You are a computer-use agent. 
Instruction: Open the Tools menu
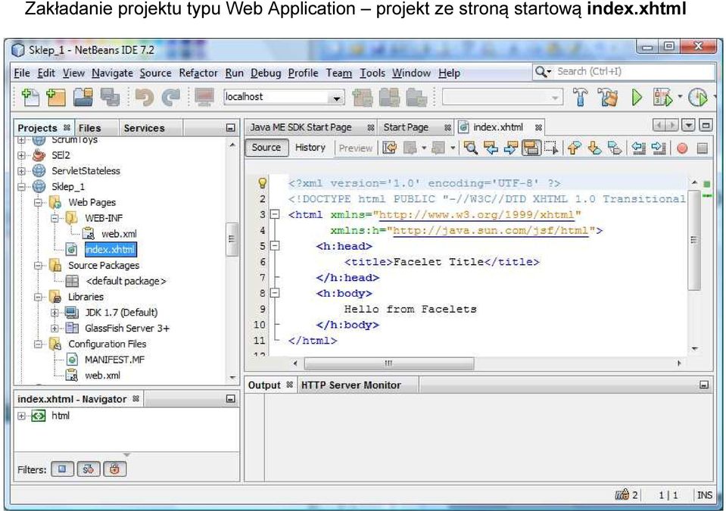click(x=372, y=73)
